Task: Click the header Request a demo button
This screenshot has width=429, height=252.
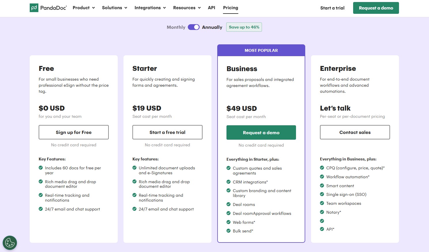Action: (376, 8)
